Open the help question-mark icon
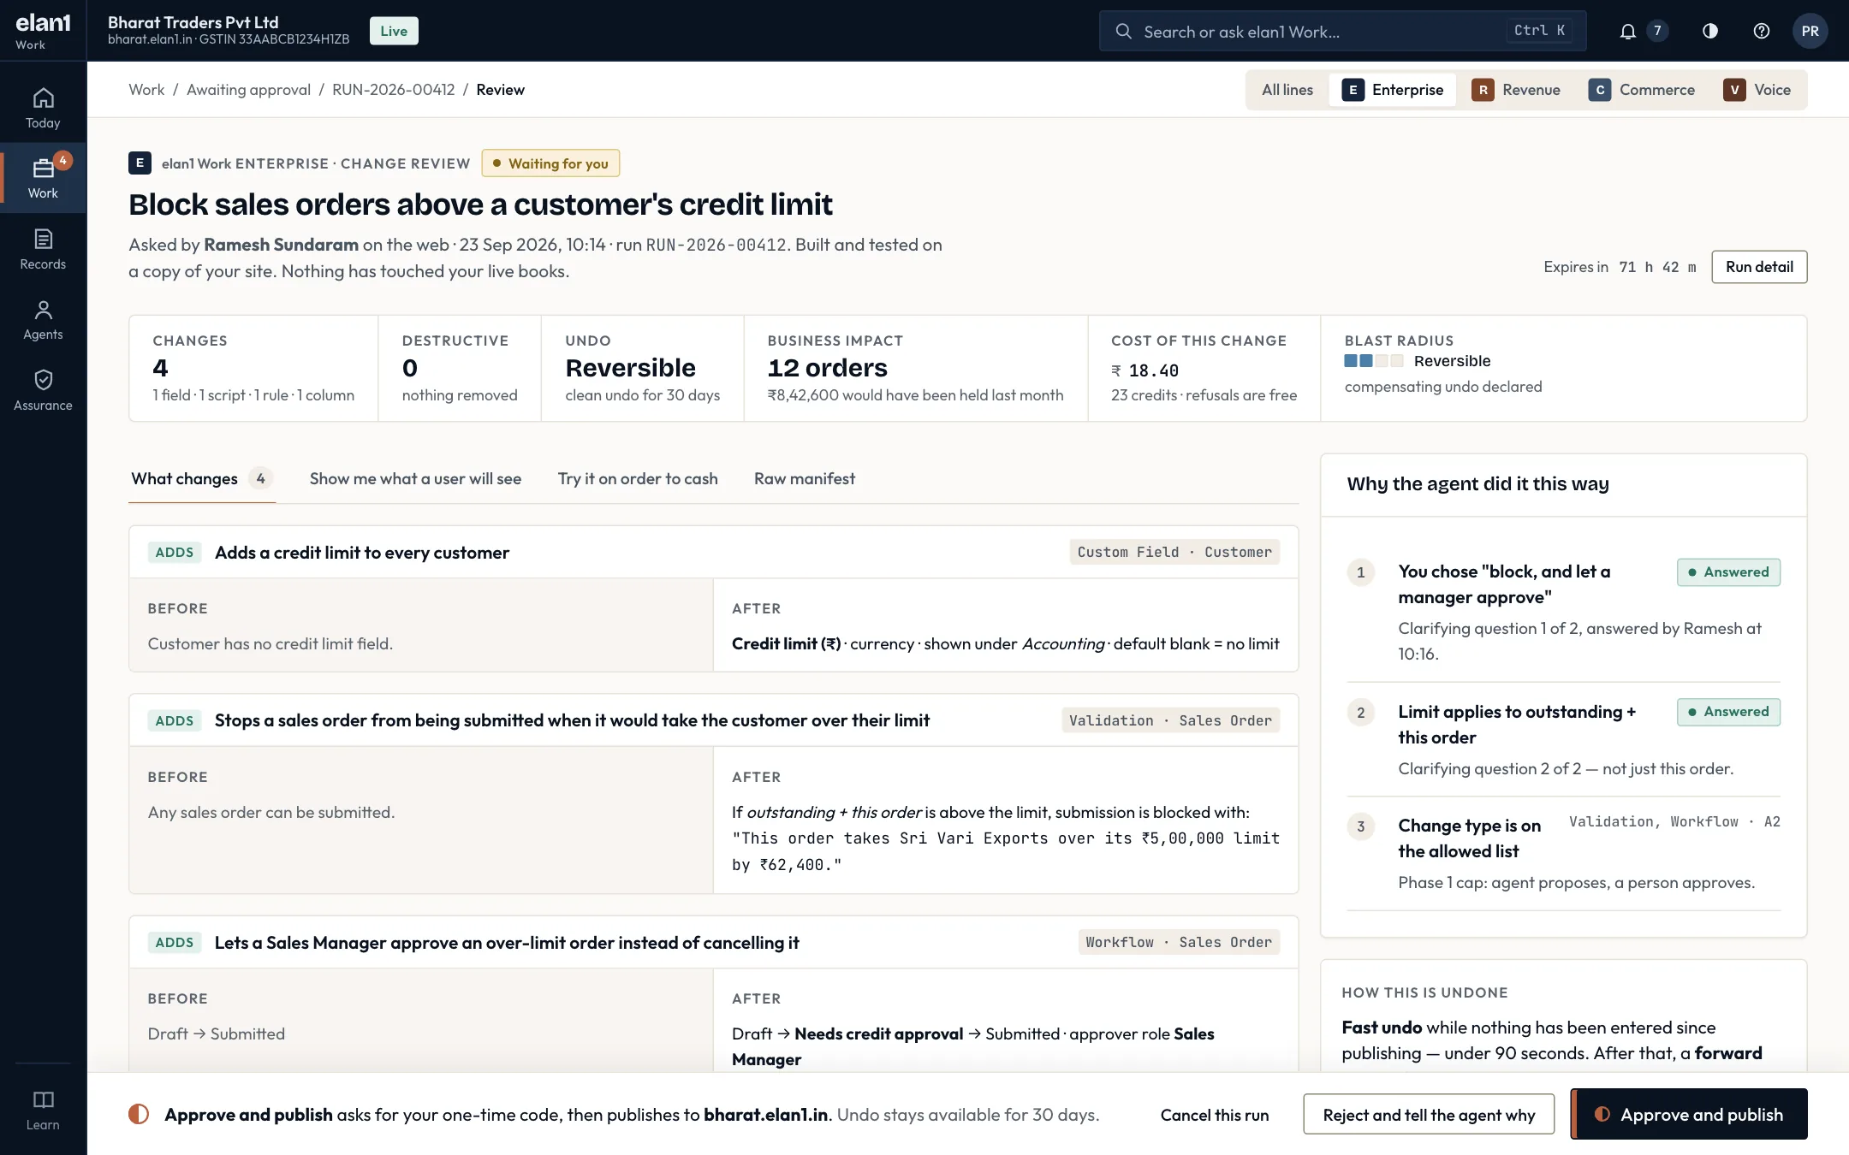This screenshot has width=1849, height=1155. click(x=1761, y=31)
